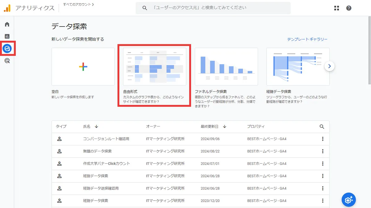Click the floating create exploration button
The height and width of the screenshot is (208, 371).
[349, 200]
